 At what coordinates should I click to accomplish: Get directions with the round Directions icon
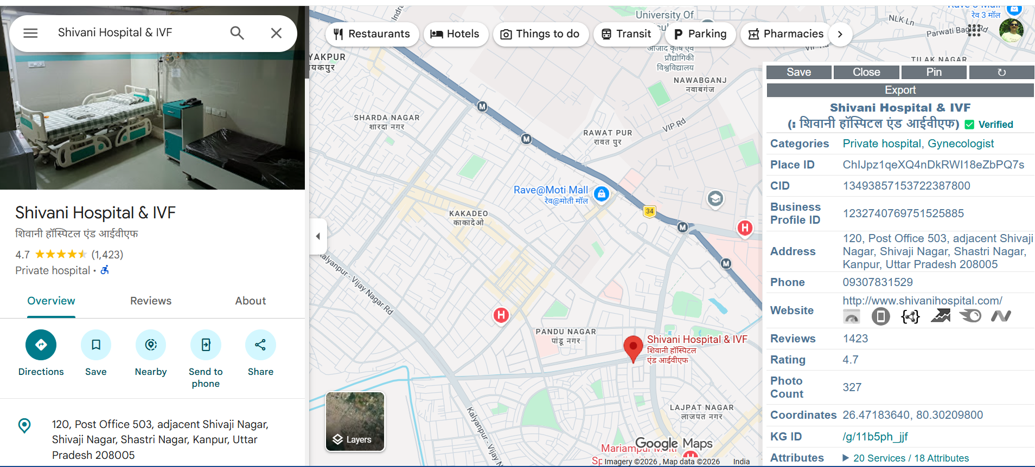(41, 345)
